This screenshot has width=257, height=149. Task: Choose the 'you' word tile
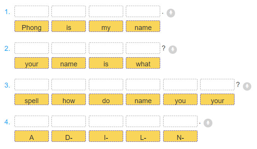tap(180, 99)
